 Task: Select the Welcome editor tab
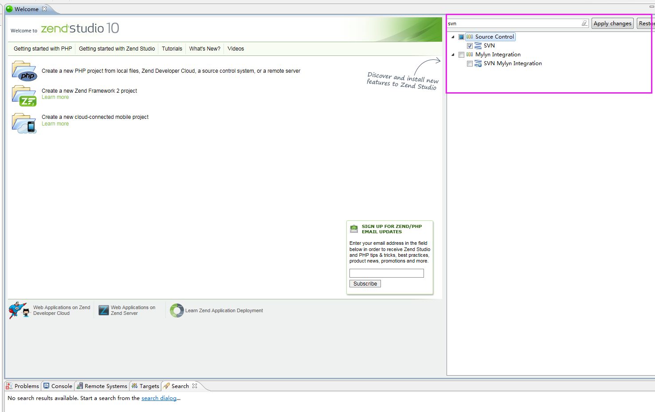coord(27,9)
